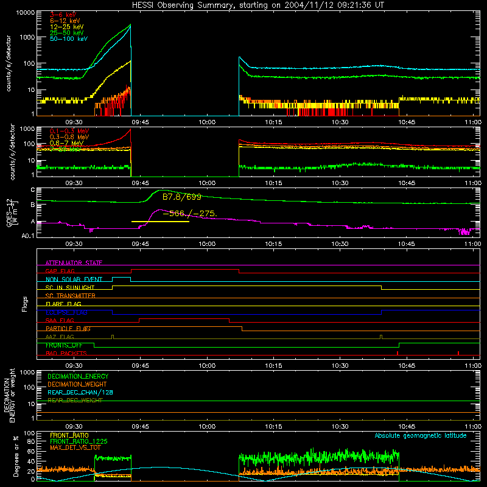Select the GOES-12 axis label
487x487 pixels.
coord(12,212)
